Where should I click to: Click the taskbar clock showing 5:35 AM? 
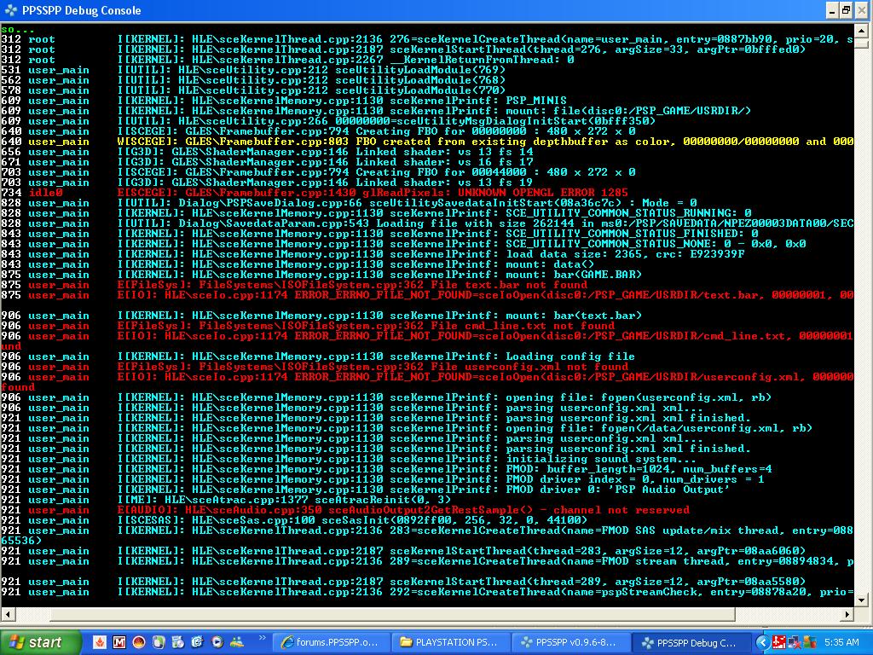pos(841,642)
